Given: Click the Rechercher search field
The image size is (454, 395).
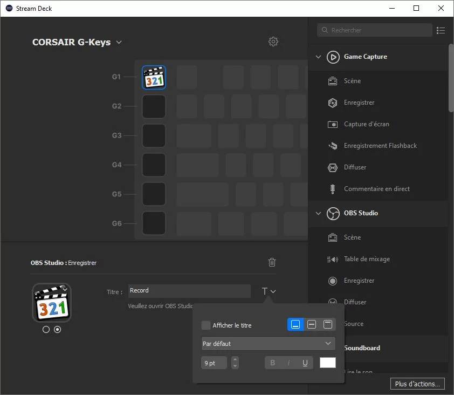Looking at the screenshot, I should [374, 30].
